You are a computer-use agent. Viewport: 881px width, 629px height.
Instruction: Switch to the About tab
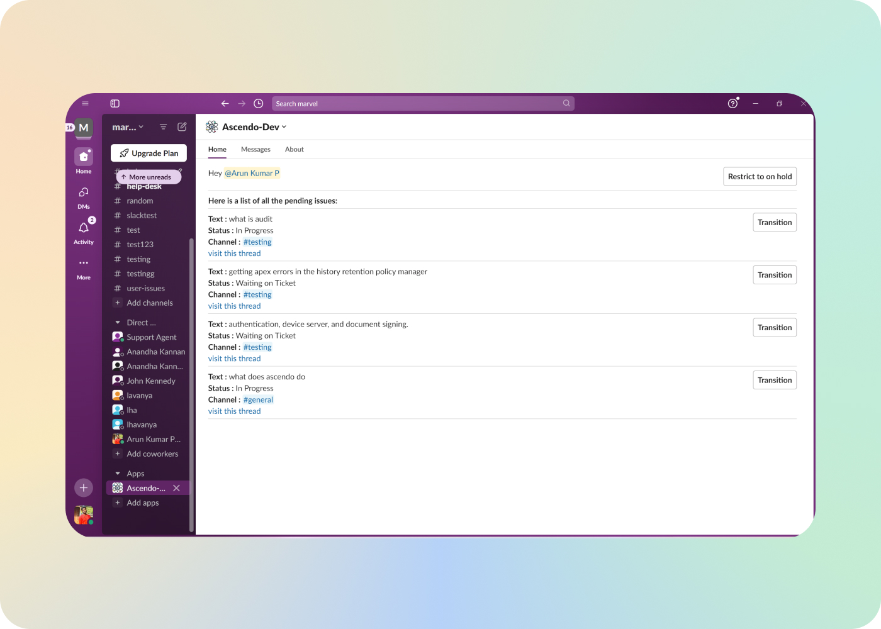pos(294,150)
